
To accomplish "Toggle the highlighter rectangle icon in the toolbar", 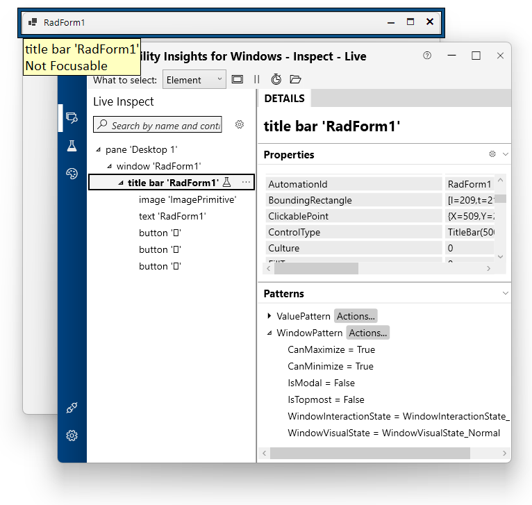I will click(237, 79).
